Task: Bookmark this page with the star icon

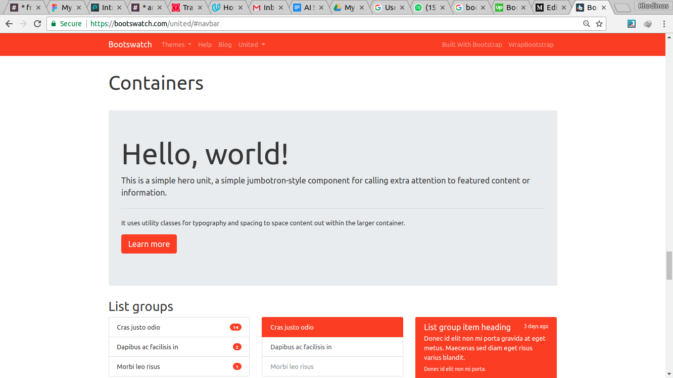Action: 599,24
